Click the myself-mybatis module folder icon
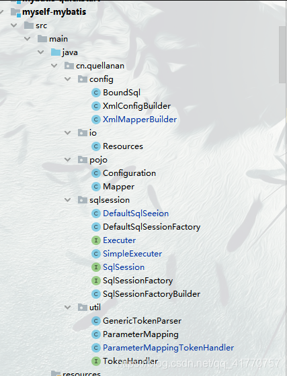 pyautogui.click(x=15, y=12)
